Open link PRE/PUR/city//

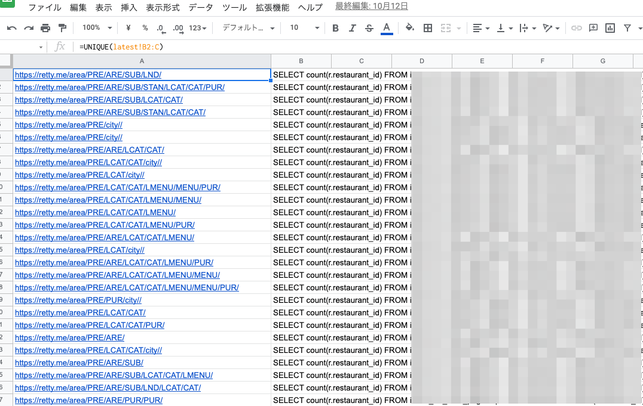click(78, 300)
